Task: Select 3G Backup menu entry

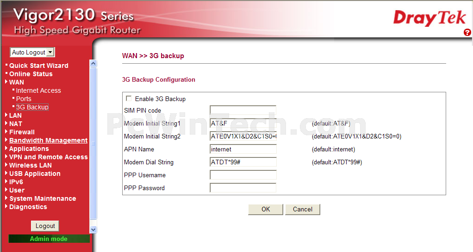Action: [32, 107]
